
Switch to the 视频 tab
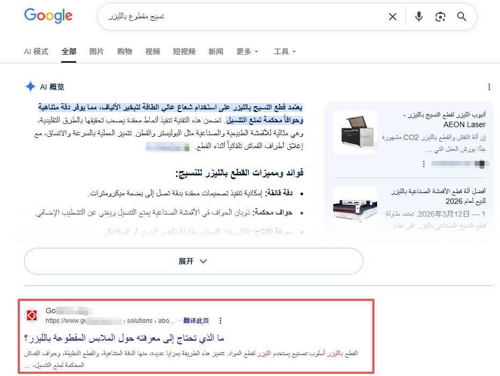(152, 51)
